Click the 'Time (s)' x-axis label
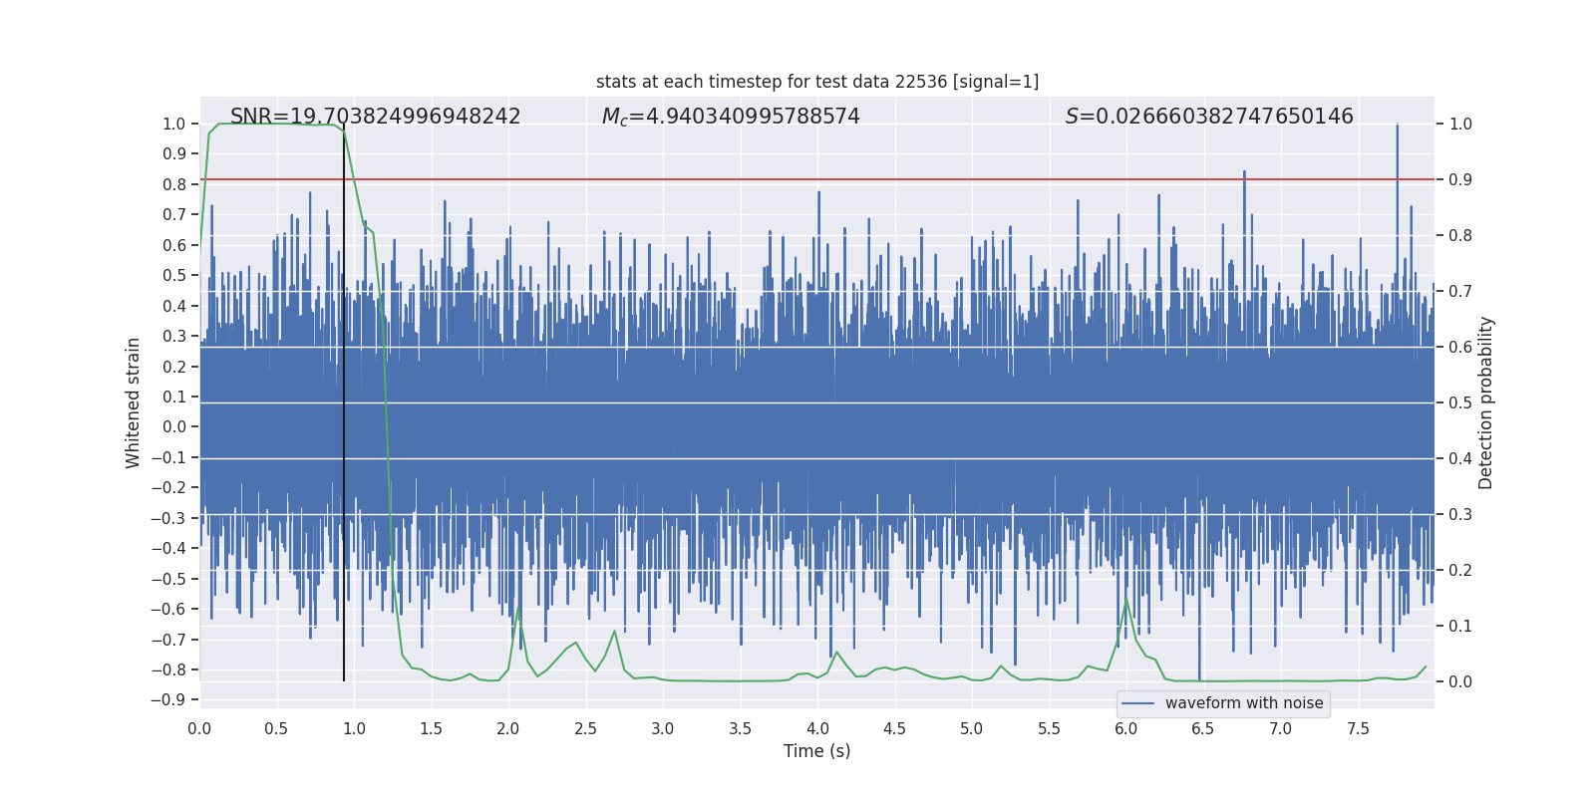Screen dimensions: 1595x797 tap(817, 751)
